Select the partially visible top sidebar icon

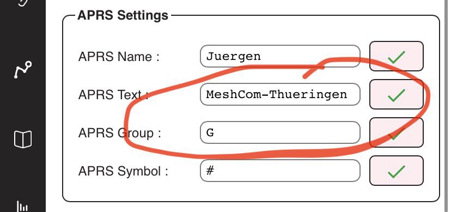tap(23, 2)
